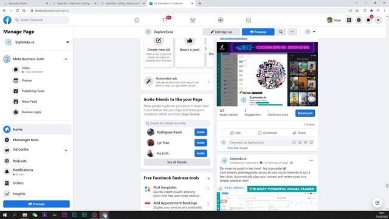Open the Facebook menu grid icon
Screen dimensions: 389x219
349,20
